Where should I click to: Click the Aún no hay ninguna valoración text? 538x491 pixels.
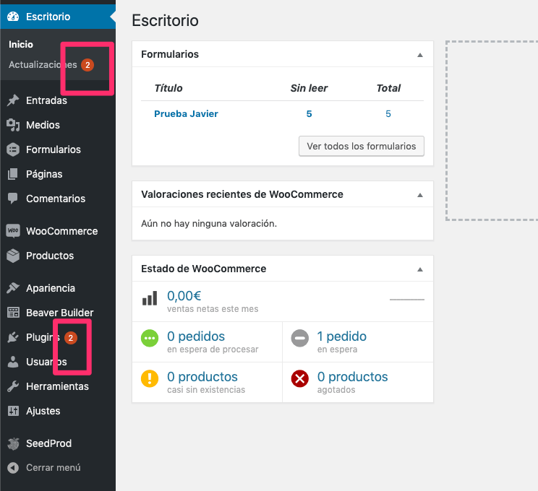tap(209, 224)
